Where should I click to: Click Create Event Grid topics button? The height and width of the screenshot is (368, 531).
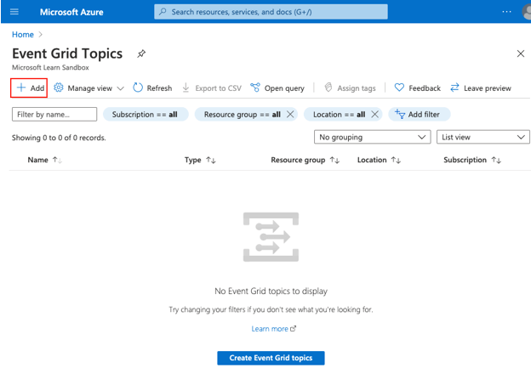tap(271, 358)
